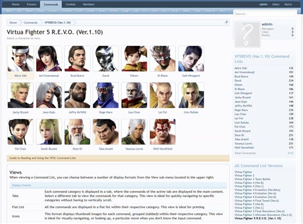Choose El Blaze masked portrait icon
This screenshot has width=303, height=224.
pyautogui.click(x=163, y=59)
